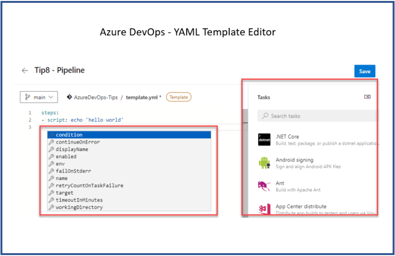Viewport: 395px width, 256px height.
Task: Click the dotnet task icon
Action: 264,139
